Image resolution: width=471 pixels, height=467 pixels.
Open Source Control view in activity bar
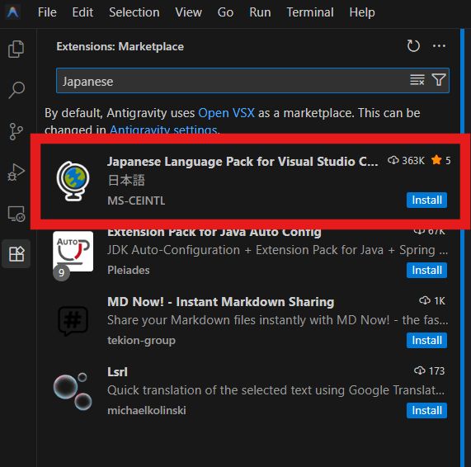pos(16,131)
